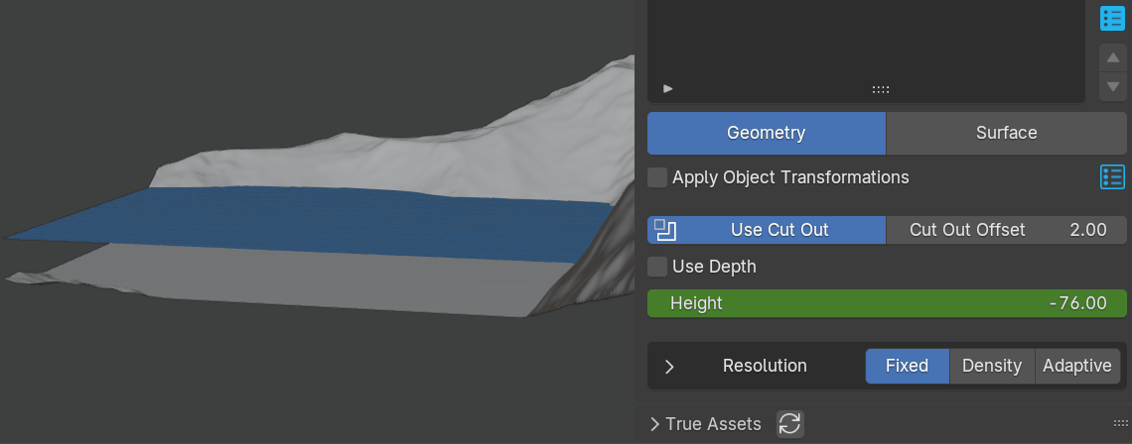Click the Cut Out Offset value field

pos(1006,230)
